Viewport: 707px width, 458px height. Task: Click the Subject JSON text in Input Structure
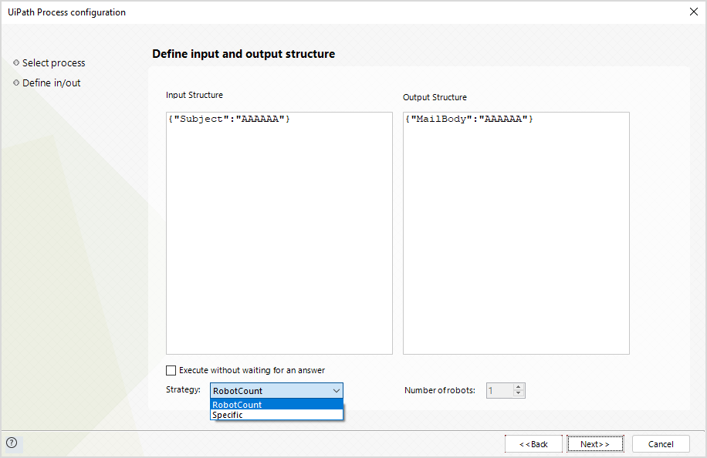pos(229,119)
